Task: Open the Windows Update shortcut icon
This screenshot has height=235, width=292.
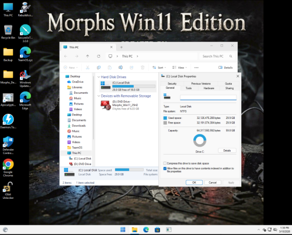Action: coord(25,79)
